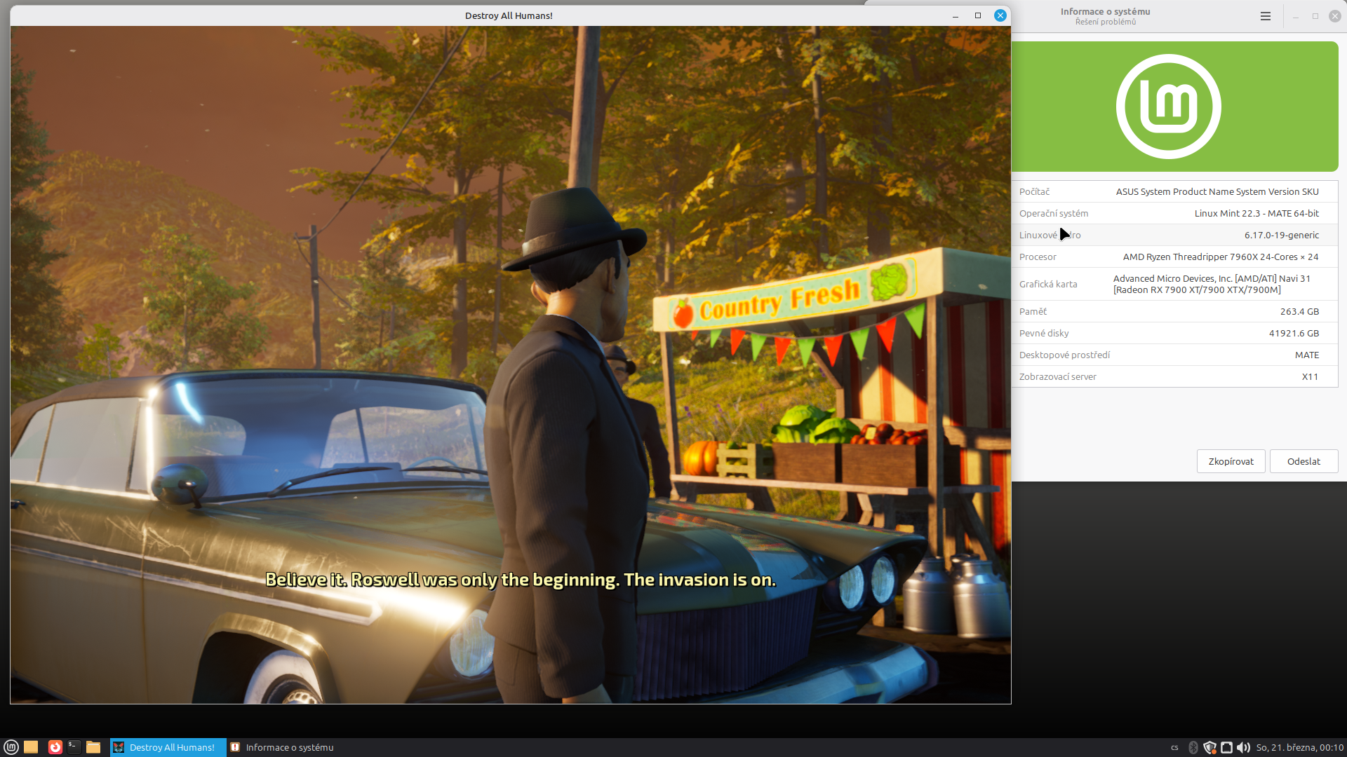The height and width of the screenshot is (757, 1347).
Task: Open the file manager folder icon
Action: [x=93, y=747]
